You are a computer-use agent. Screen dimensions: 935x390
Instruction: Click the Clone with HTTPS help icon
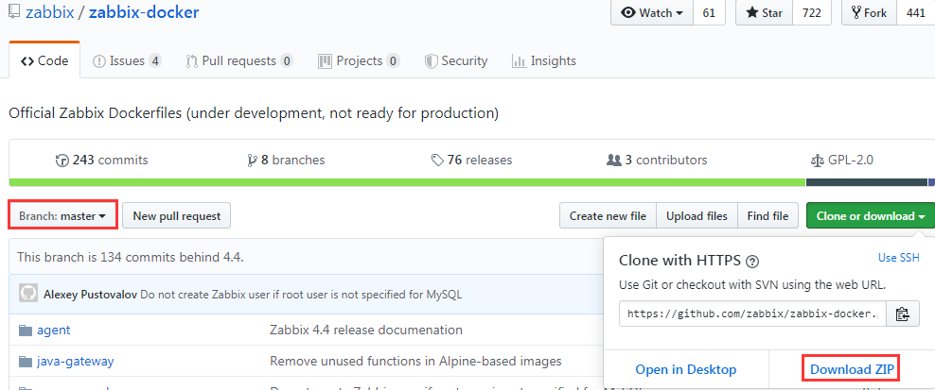pyautogui.click(x=752, y=261)
